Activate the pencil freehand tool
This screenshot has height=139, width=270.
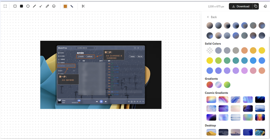point(47,6)
